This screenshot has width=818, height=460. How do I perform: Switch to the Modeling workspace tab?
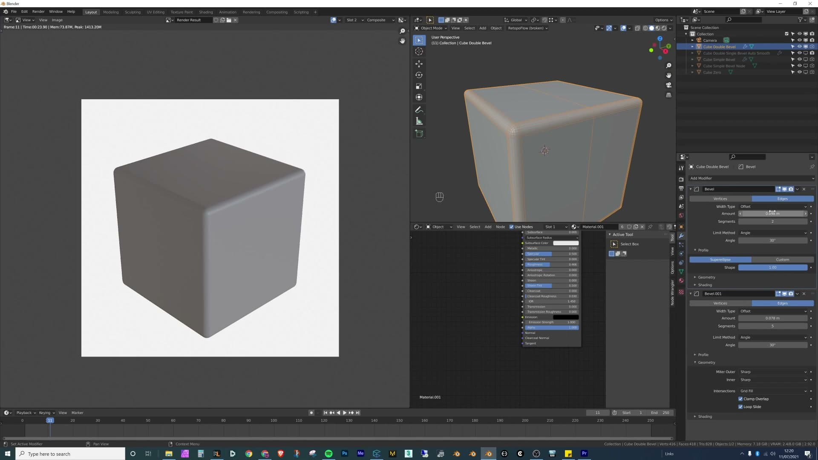pos(111,12)
